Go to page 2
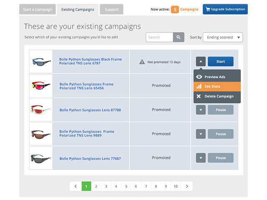Image resolution: width=267 pixels, height=200 pixels. [x=96, y=186]
